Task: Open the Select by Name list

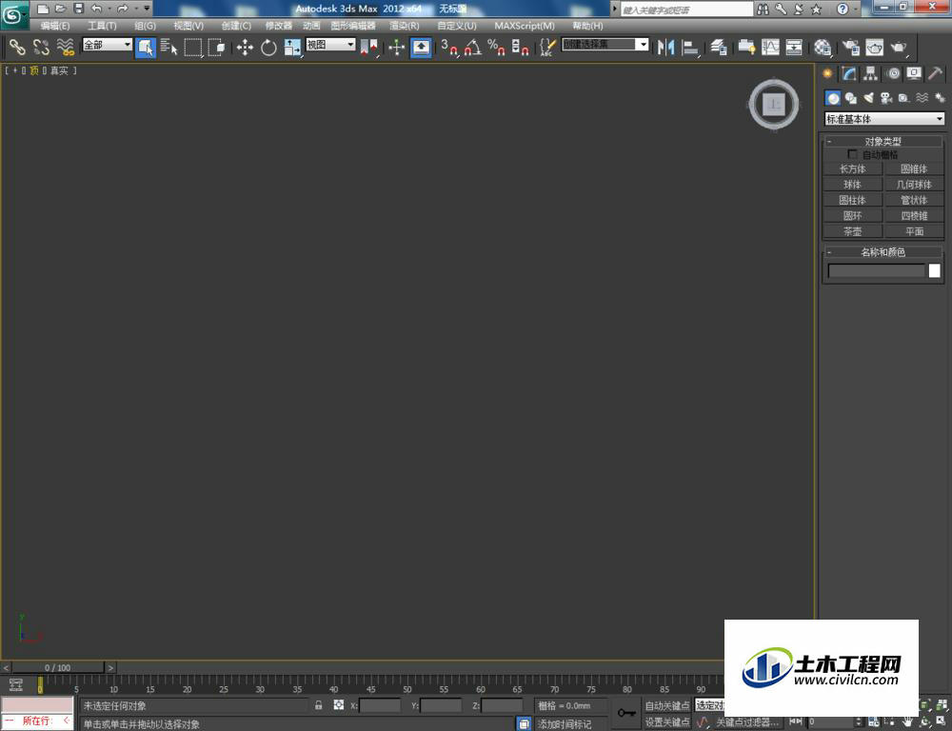Action: (169, 47)
